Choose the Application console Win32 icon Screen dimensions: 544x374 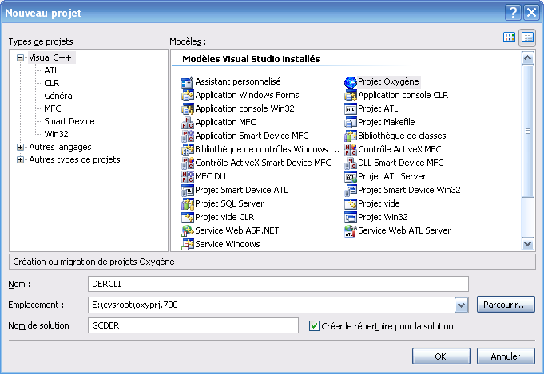[188, 108]
